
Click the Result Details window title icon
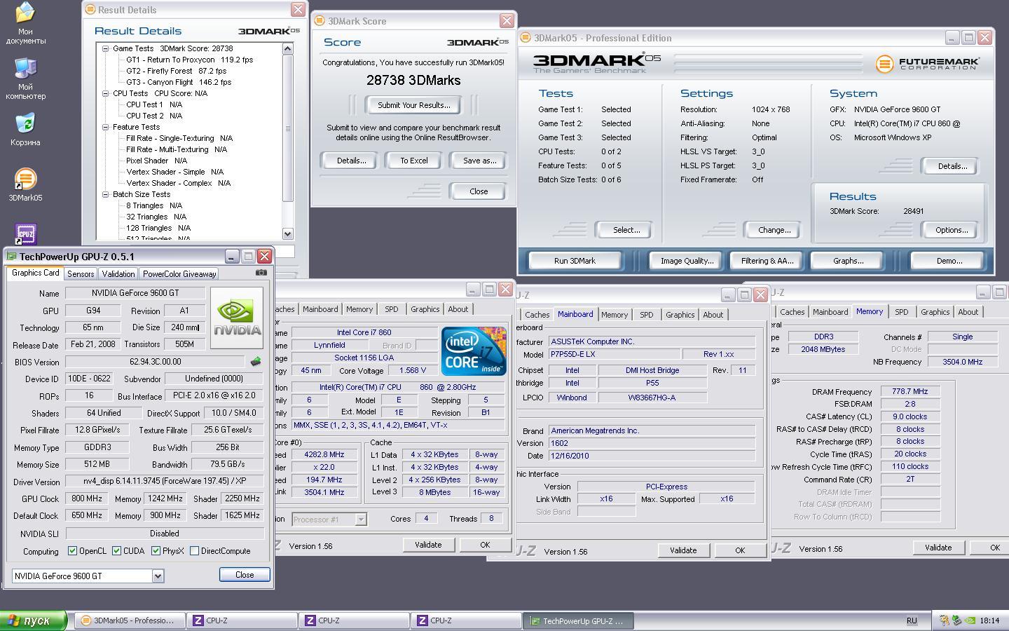[90, 10]
